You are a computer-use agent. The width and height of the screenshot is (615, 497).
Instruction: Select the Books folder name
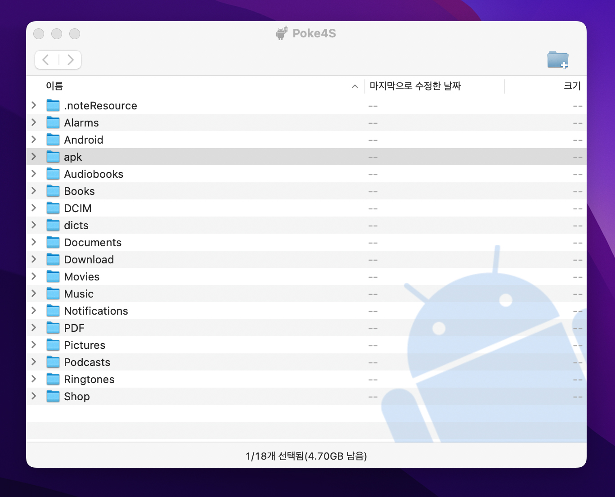coord(79,191)
